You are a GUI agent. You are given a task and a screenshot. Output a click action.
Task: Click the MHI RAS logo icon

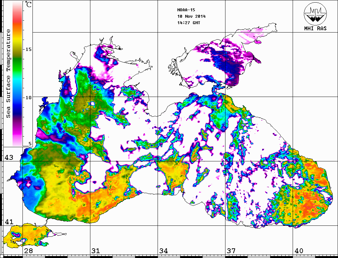(315, 14)
